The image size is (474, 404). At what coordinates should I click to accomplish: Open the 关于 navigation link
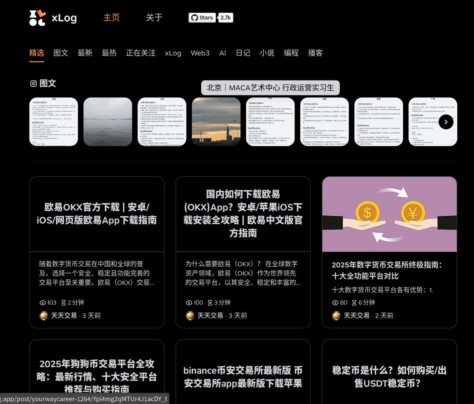pos(154,18)
